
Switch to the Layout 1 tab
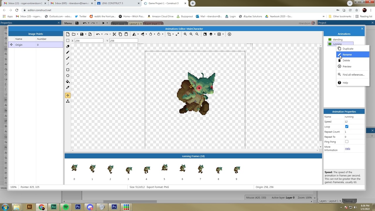tap(134, 24)
